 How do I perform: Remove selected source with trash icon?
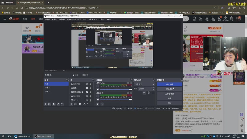tap(75, 104)
